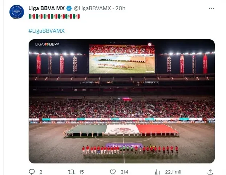Click the Mexican flag emoji row
The image size is (226, 175).
click(x=54, y=16)
